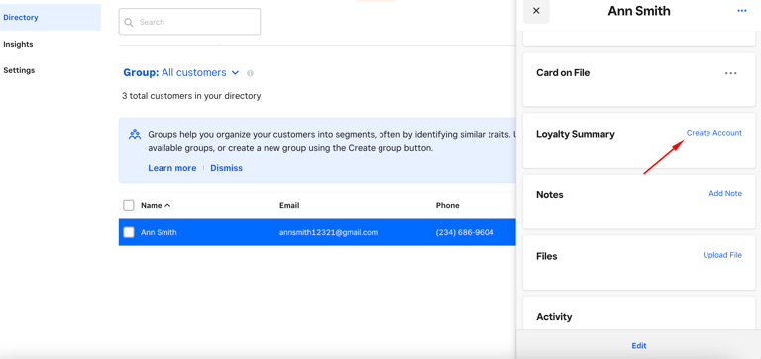Click the Card on File heading
761x359 pixels.
pos(563,72)
